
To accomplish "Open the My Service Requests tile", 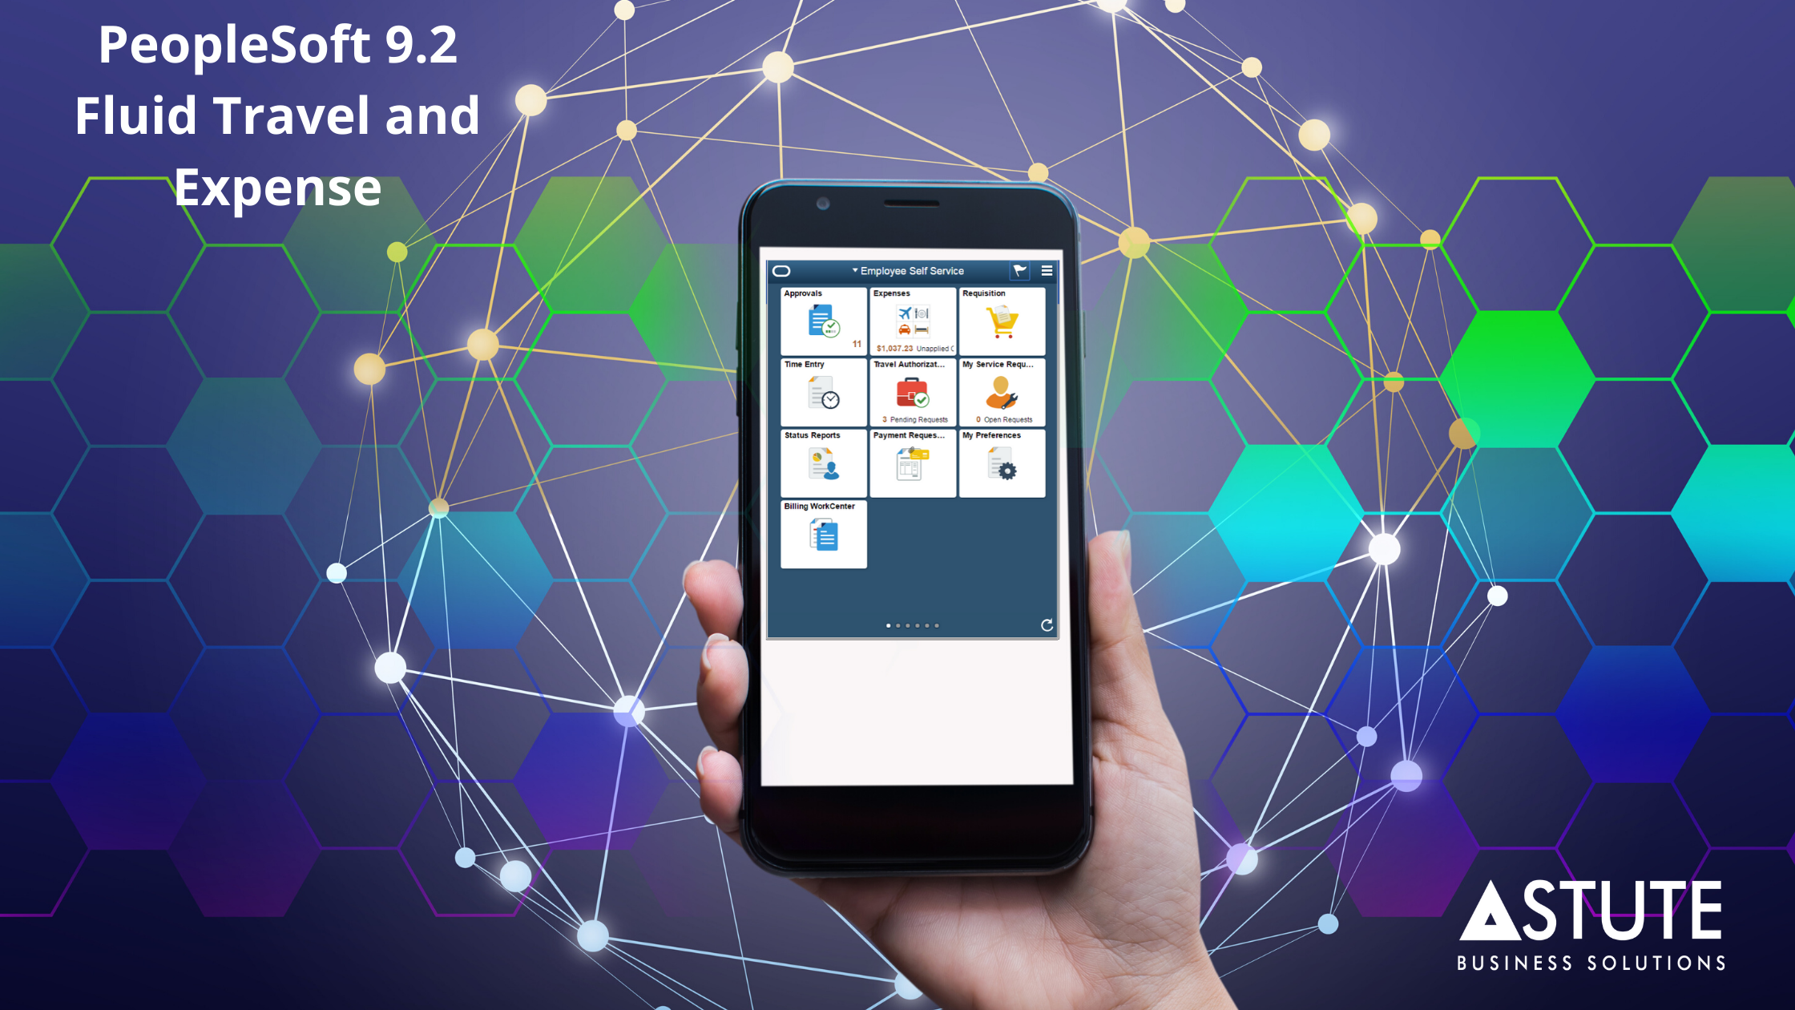I will coord(1002,392).
